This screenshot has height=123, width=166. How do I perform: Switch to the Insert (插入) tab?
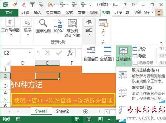point(38,12)
